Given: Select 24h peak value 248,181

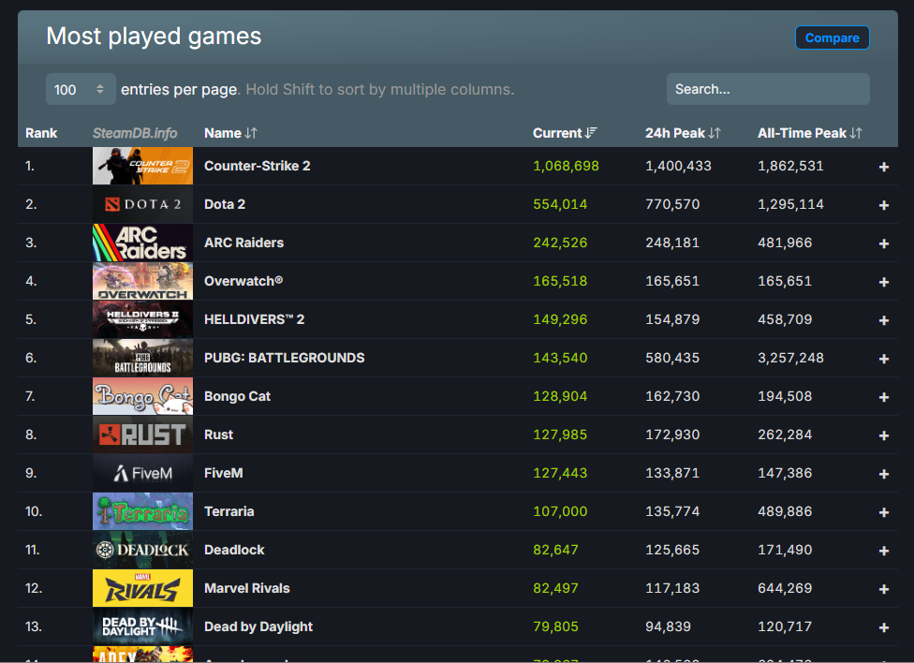Looking at the screenshot, I should (672, 243).
